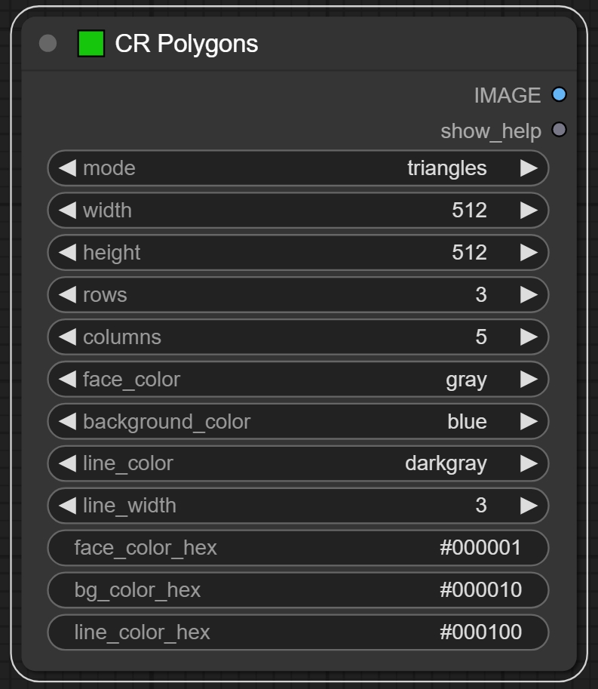Edit the line_color_hex value field
This screenshot has height=689, width=598.
pos(298,632)
